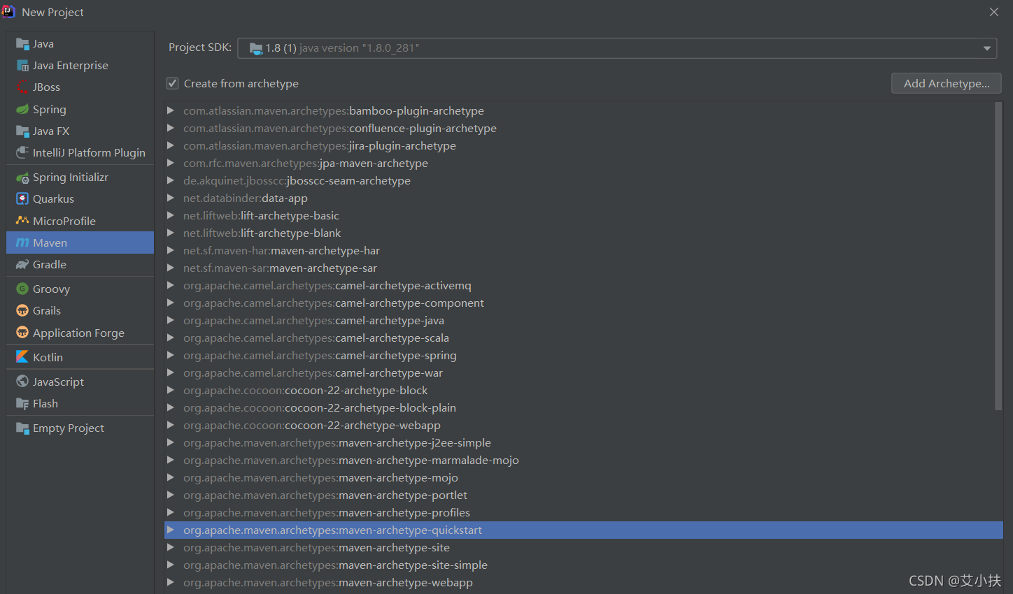This screenshot has width=1013, height=594.
Task: Expand the maven-archetype-quickstart node
Action: (170, 530)
